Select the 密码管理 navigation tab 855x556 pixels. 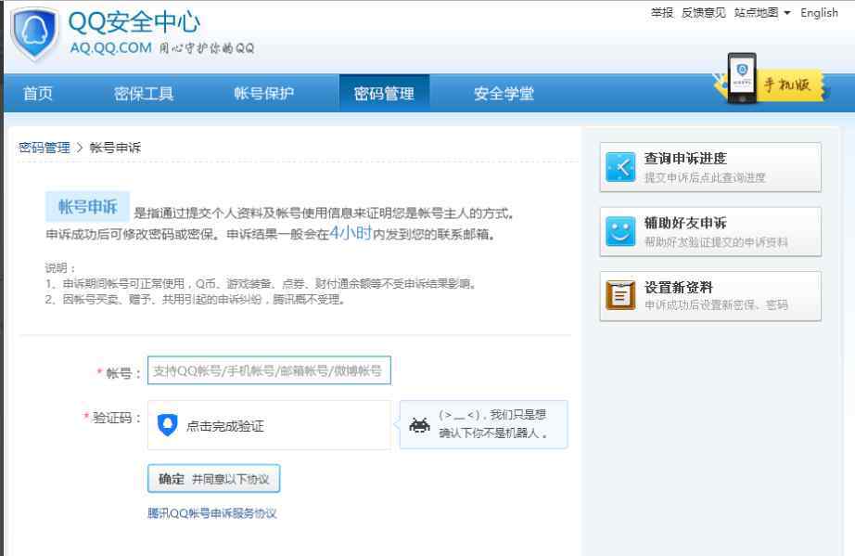click(384, 93)
